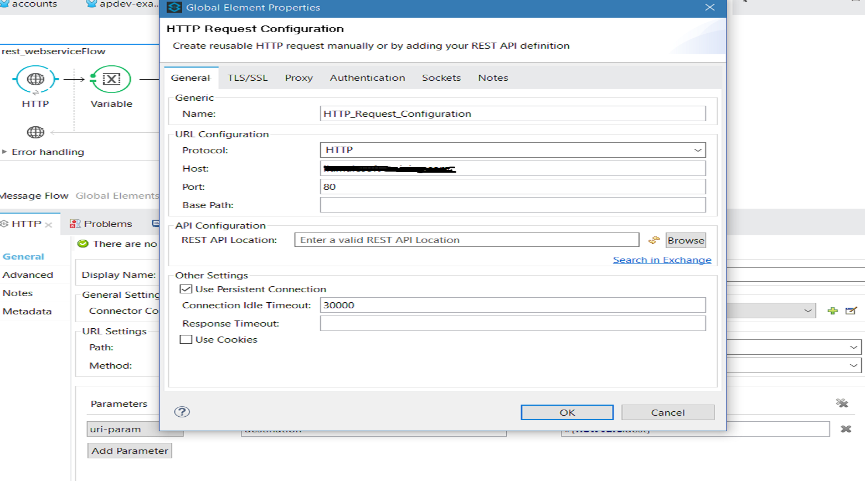Click the remove-all parameters icon above the table
This screenshot has height=481, width=865.
[842, 403]
